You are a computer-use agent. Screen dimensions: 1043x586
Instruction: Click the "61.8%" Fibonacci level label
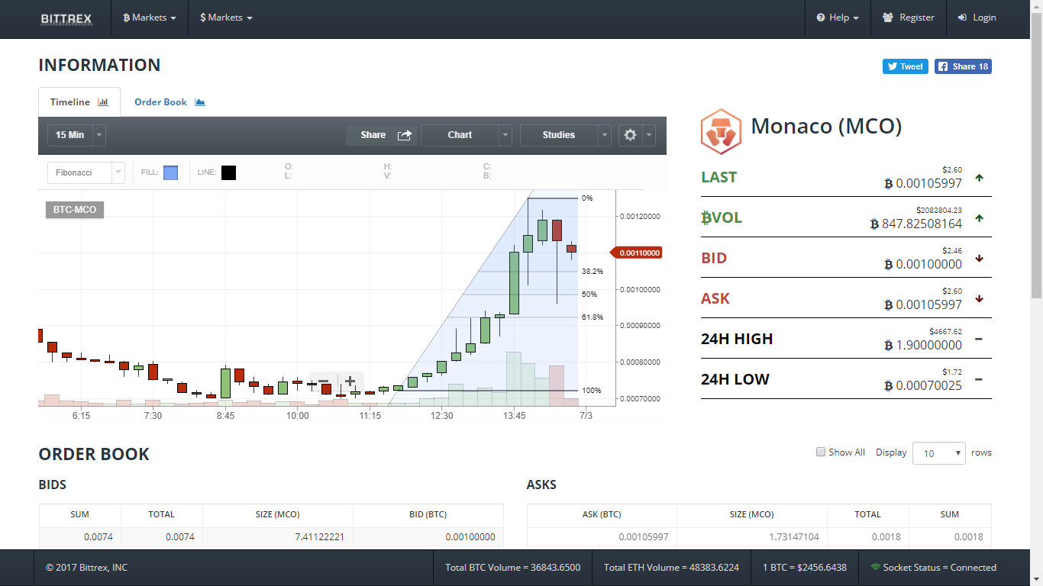(593, 317)
